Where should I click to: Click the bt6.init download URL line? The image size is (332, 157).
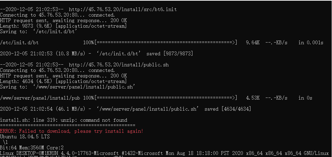(x=88, y=10)
